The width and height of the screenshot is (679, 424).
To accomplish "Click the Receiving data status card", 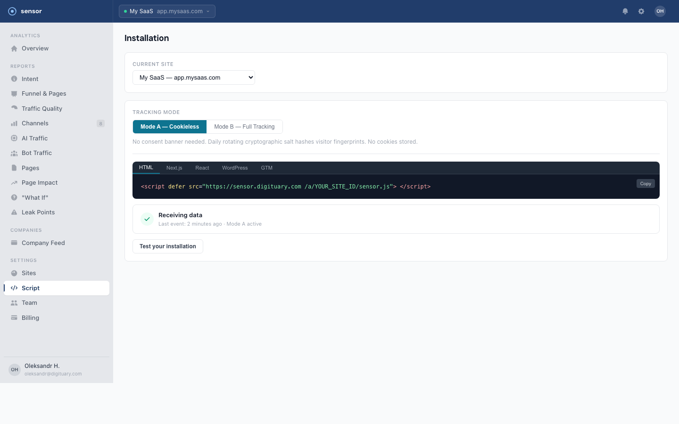I will 396,219.
